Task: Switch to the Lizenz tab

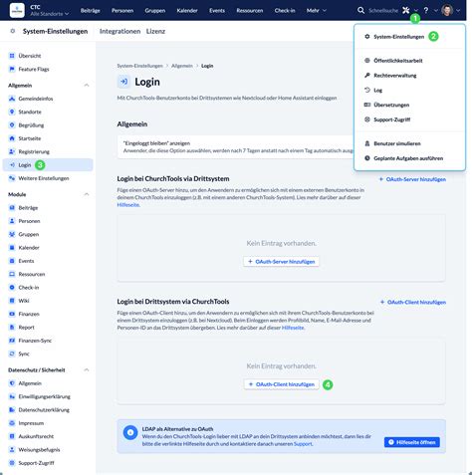Action: pos(155,31)
